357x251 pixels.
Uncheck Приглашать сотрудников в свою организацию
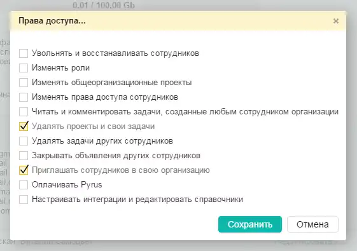pos(24,170)
